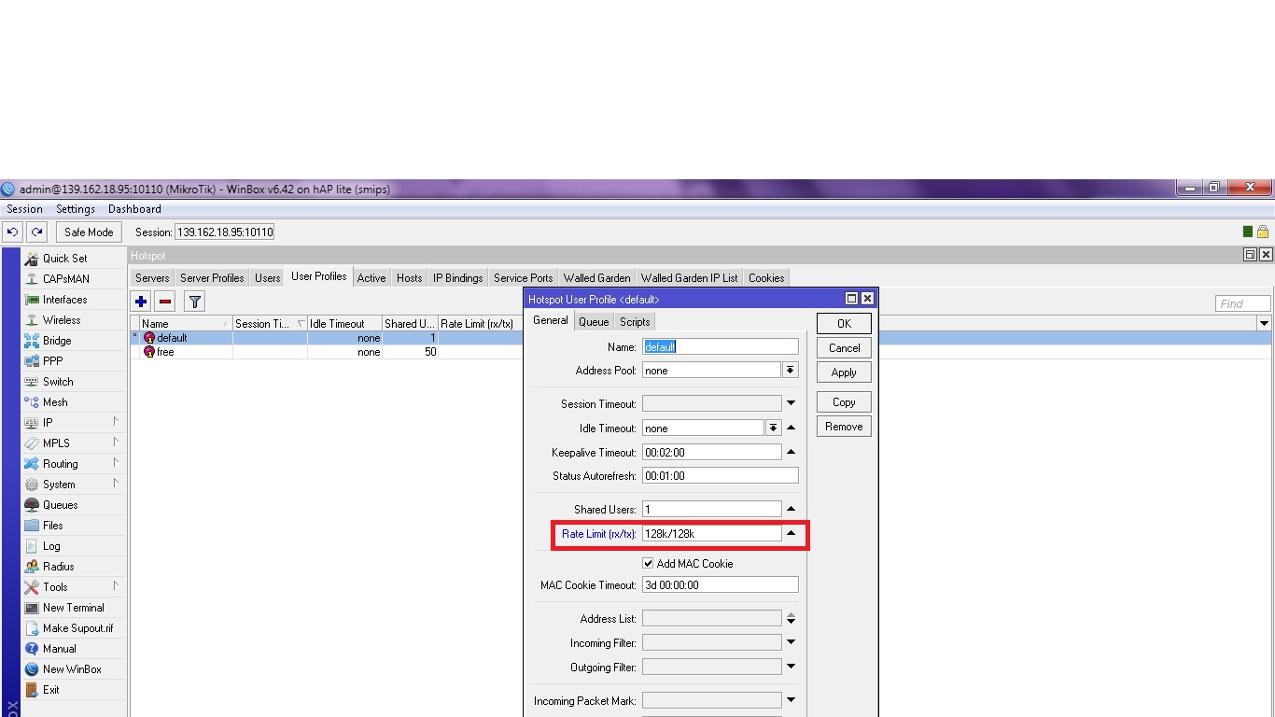Open the Idle Timeout dropdown
1275x717 pixels.
tap(773, 429)
